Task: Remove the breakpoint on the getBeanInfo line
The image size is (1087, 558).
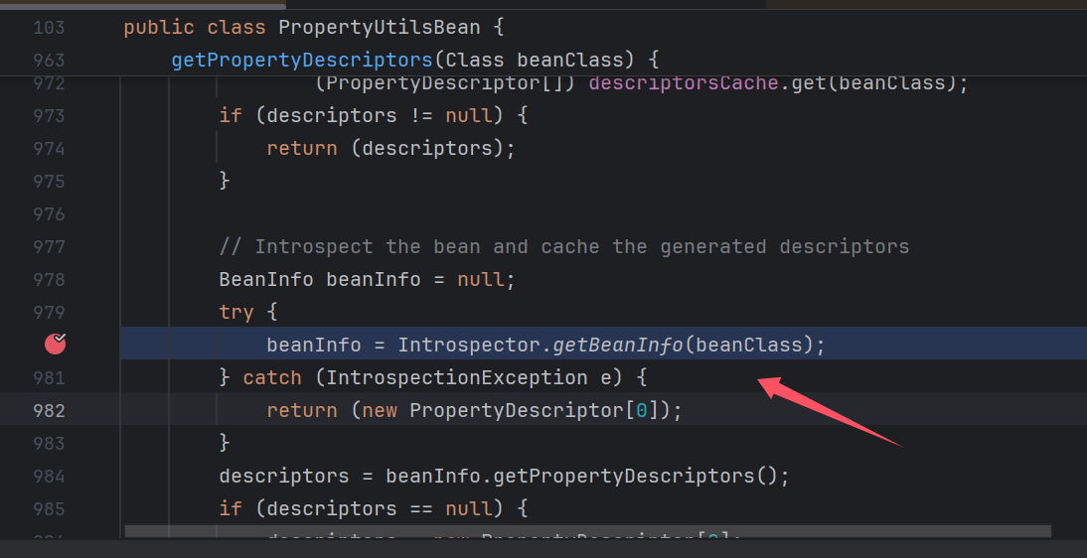Action: 55,344
